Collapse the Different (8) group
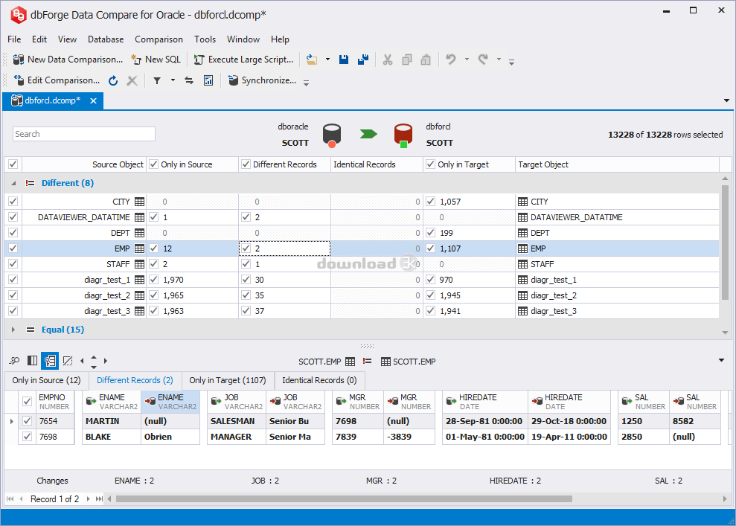The image size is (736, 526). pyautogui.click(x=13, y=183)
